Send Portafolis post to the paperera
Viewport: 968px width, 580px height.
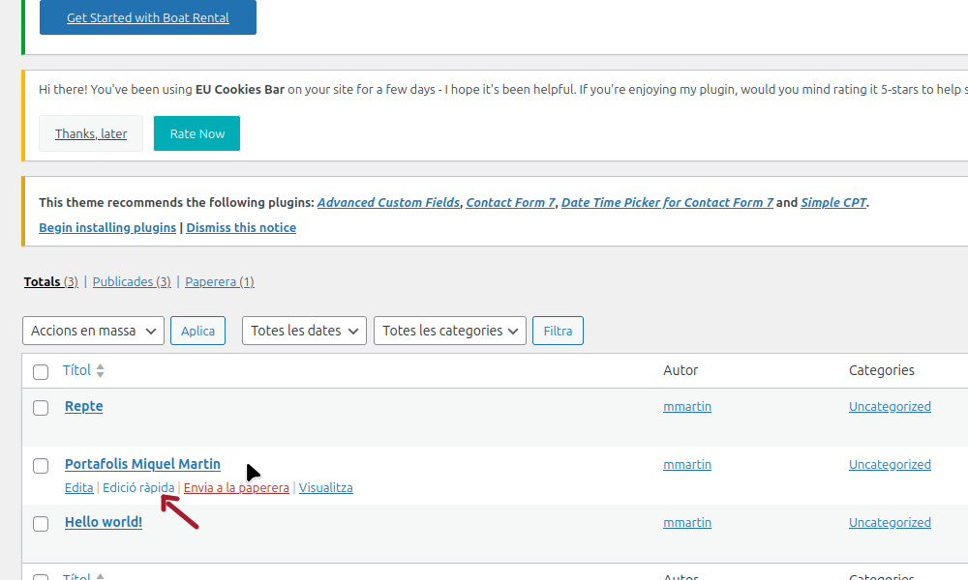tap(236, 488)
